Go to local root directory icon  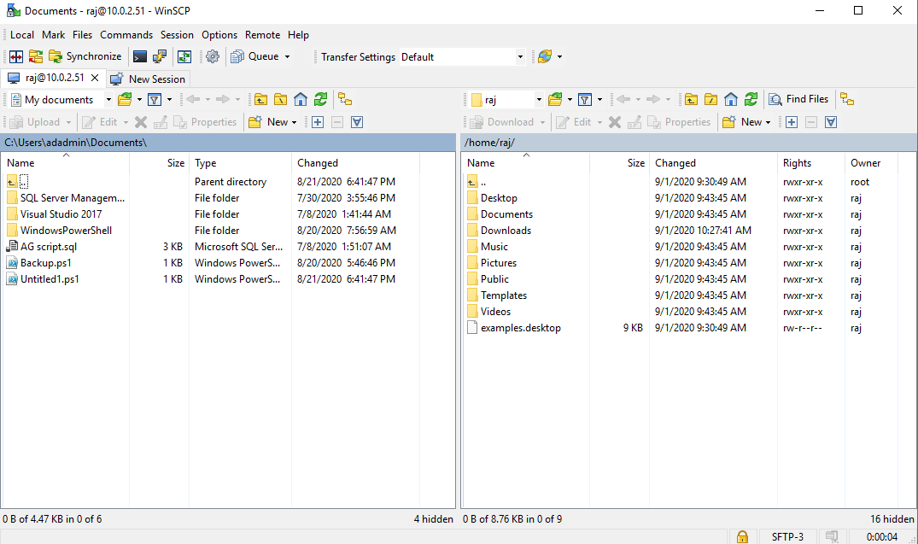pyautogui.click(x=280, y=100)
